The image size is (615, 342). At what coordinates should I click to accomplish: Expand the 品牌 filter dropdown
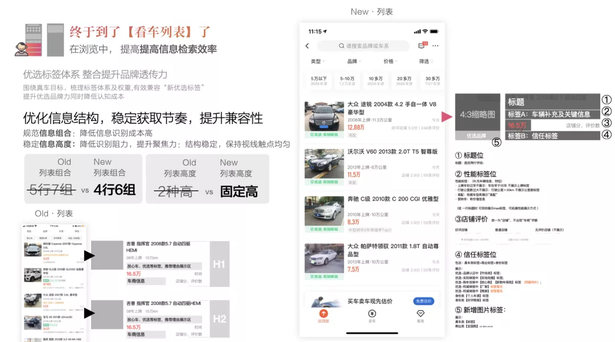pyautogui.click(x=354, y=61)
